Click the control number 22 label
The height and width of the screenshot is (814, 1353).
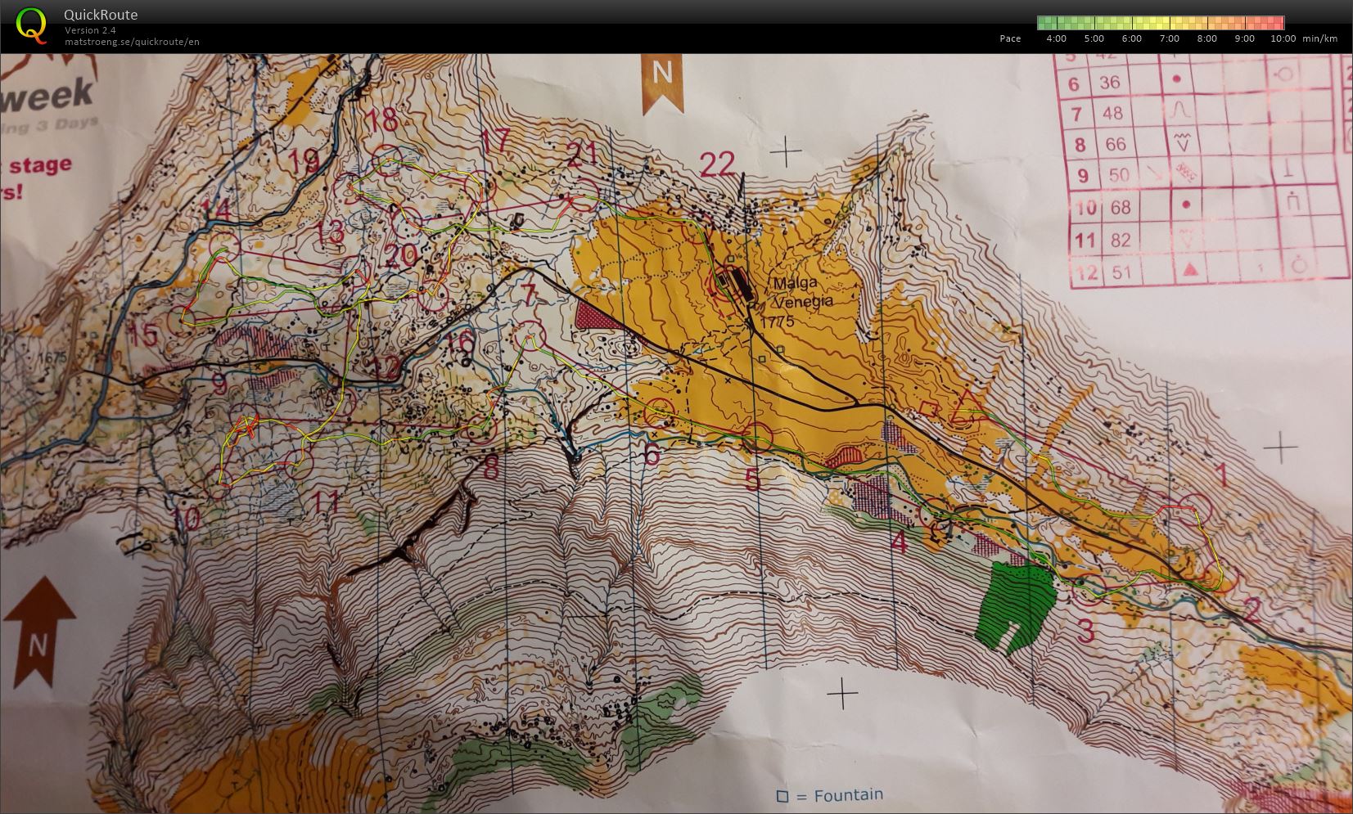[x=718, y=164]
